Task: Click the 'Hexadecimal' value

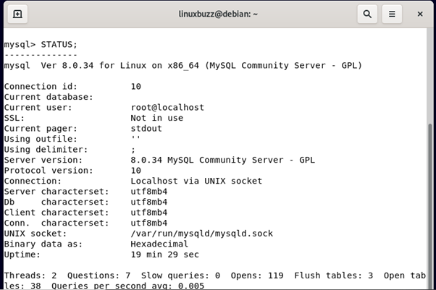Action: pos(159,244)
